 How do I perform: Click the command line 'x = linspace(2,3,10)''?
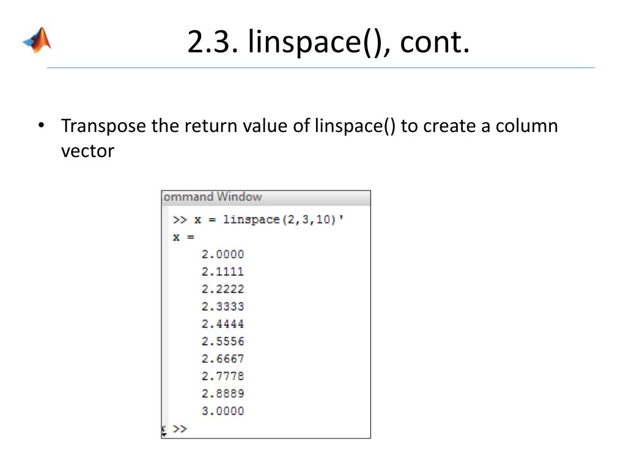click(269, 220)
